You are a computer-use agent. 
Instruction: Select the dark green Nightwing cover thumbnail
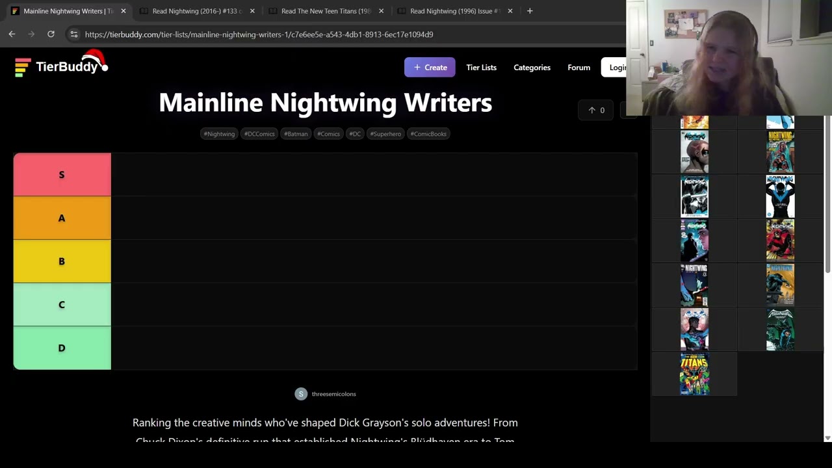click(x=780, y=329)
